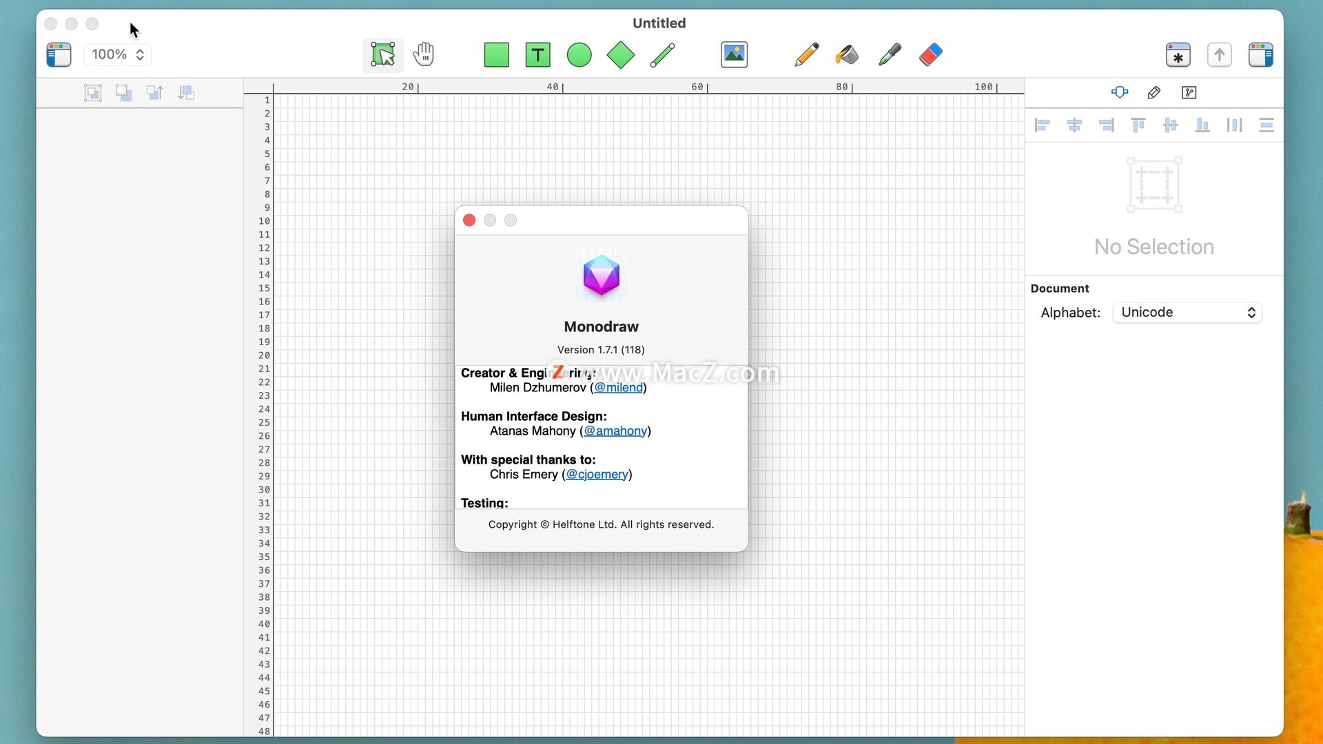
Task: Open the Alphabet Unicode dropdown
Action: click(x=1187, y=312)
